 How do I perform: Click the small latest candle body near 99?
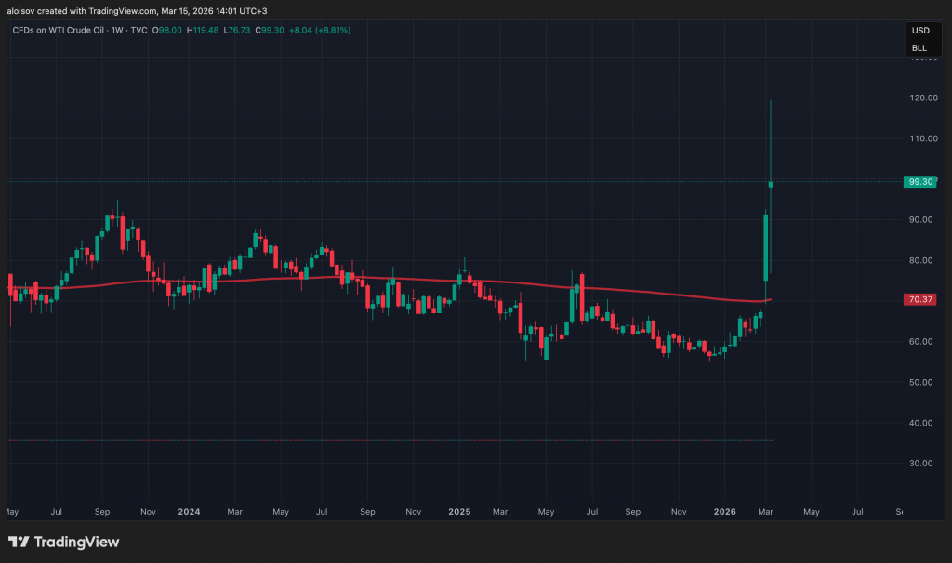tap(771, 184)
